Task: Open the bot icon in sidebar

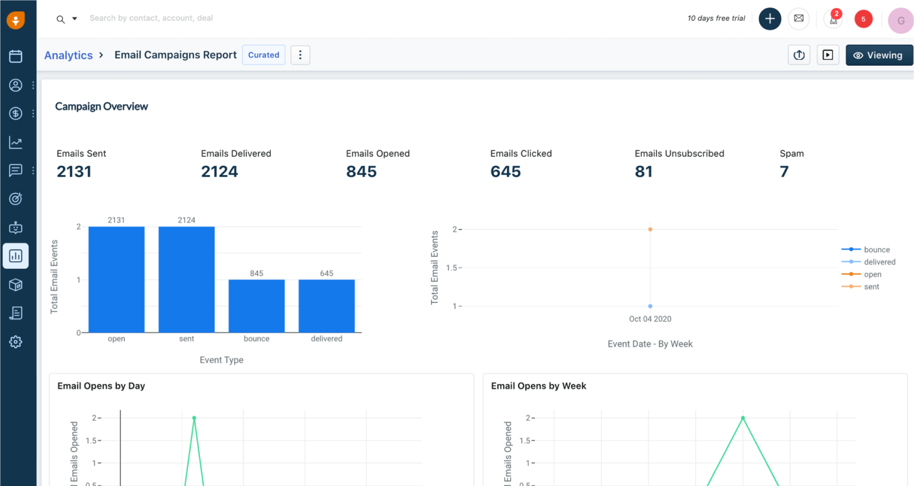Action: 16,227
